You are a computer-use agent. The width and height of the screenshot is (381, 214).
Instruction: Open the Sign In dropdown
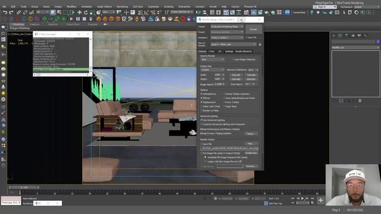pyautogui.click(x=325, y=7)
